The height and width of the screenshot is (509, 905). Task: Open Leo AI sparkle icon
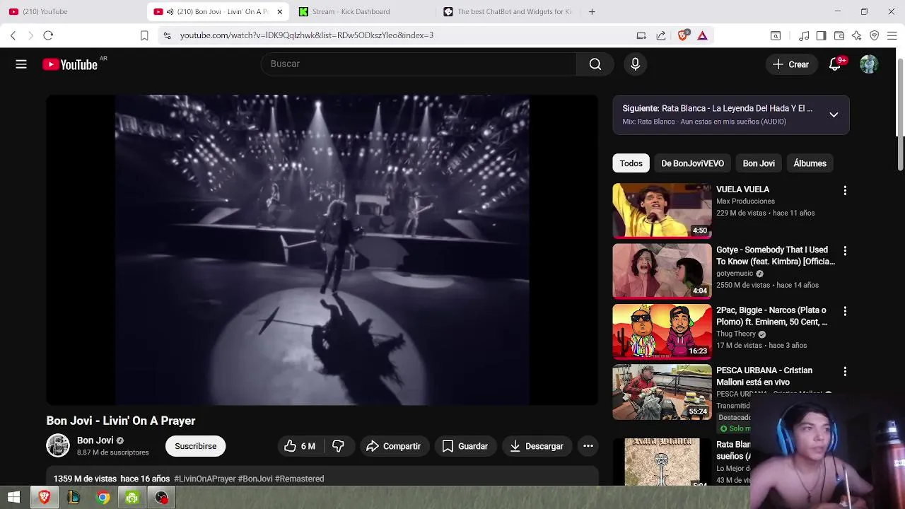click(857, 35)
